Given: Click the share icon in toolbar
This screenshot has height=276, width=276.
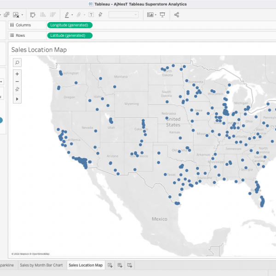Looking at the screenshot, I should (x=177, y=15).
